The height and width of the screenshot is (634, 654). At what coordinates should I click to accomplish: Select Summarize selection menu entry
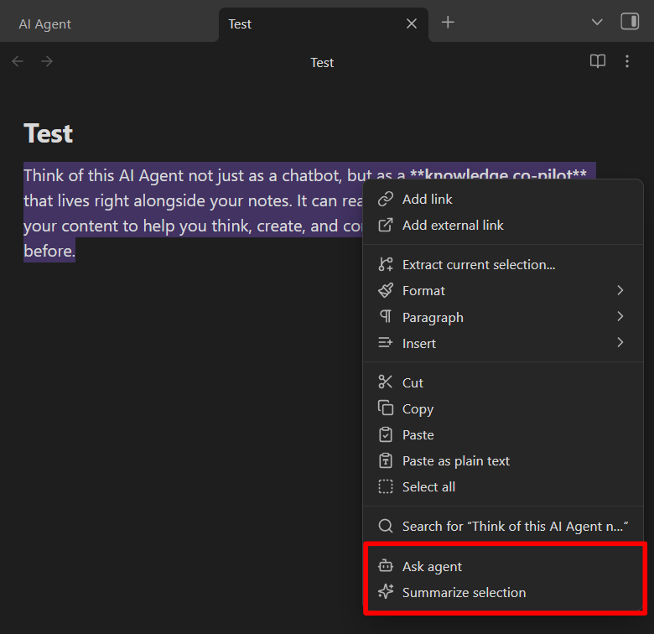click(464, 593)
